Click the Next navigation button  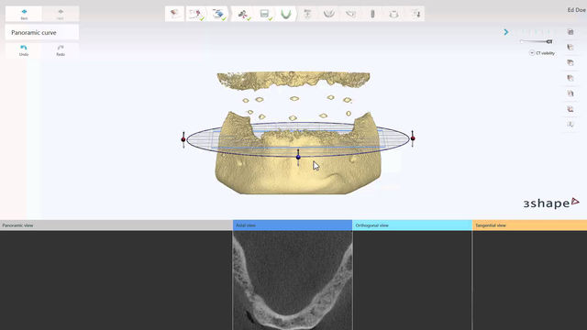tap(61, 14)
